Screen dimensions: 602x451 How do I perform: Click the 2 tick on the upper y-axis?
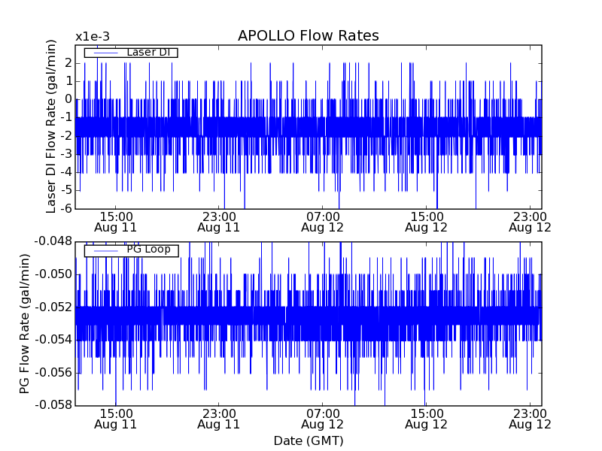(68, 62)
